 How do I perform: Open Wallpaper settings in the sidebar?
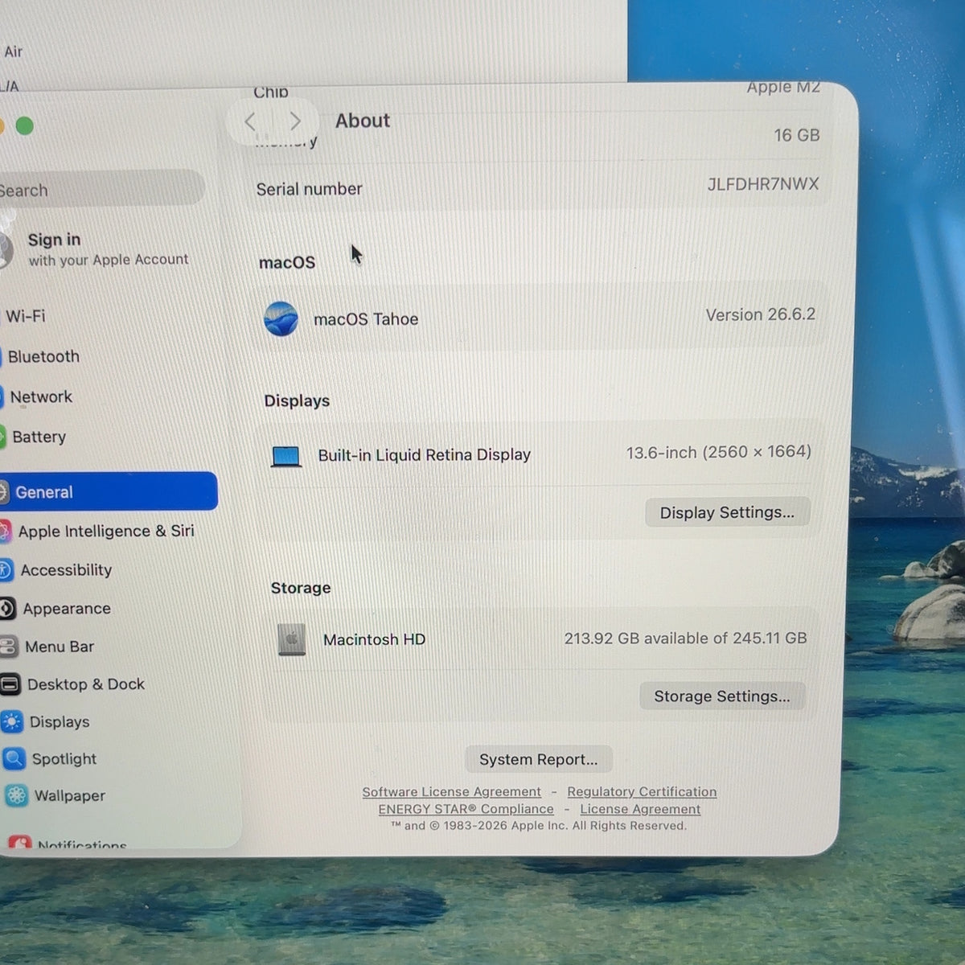(55, 795)
